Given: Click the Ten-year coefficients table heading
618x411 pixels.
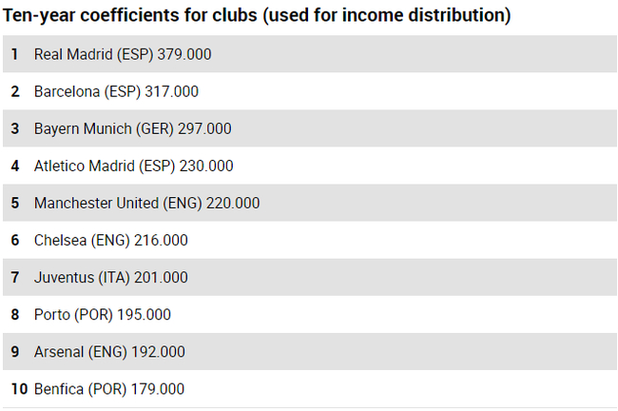Looking at the screenshot, I should click(x=258, y=16).
